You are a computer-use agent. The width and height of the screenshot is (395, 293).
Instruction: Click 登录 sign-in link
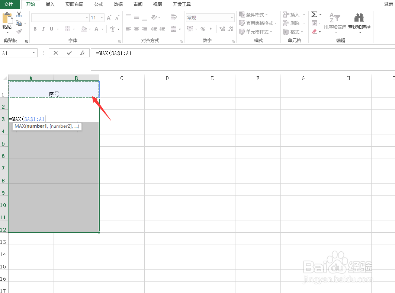388,4
